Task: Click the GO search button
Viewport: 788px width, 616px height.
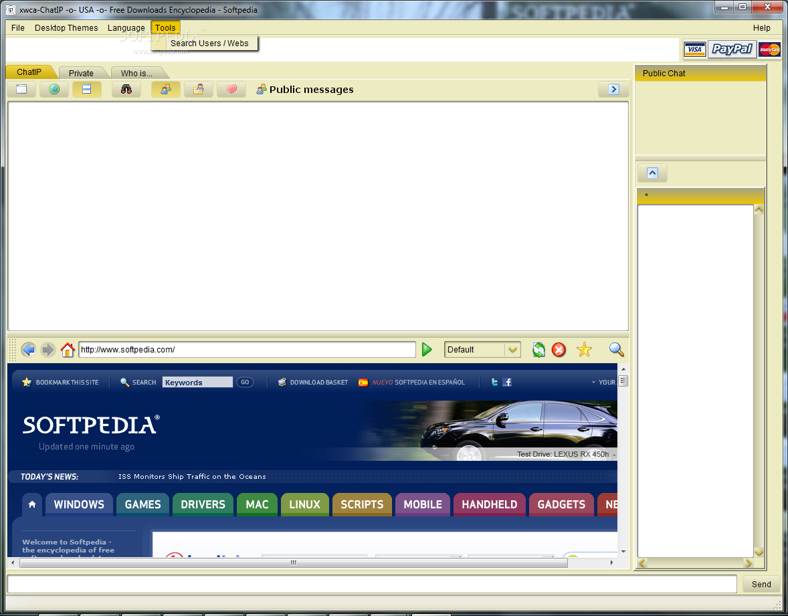Action: point(245,383)
